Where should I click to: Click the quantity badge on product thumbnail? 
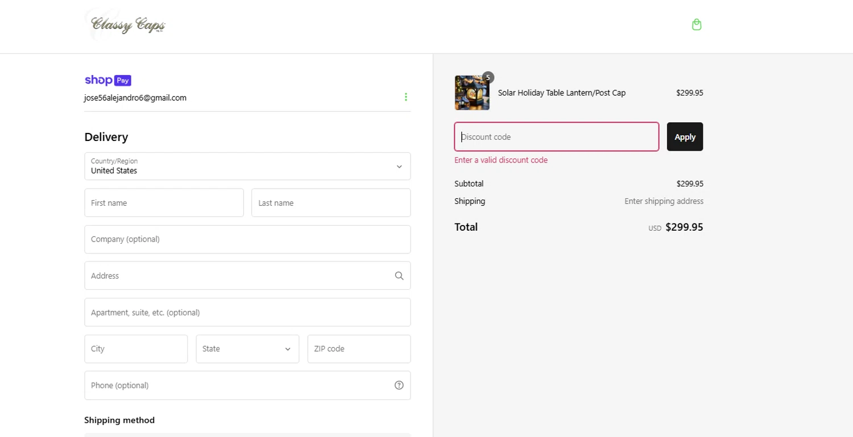pos(488,77)
